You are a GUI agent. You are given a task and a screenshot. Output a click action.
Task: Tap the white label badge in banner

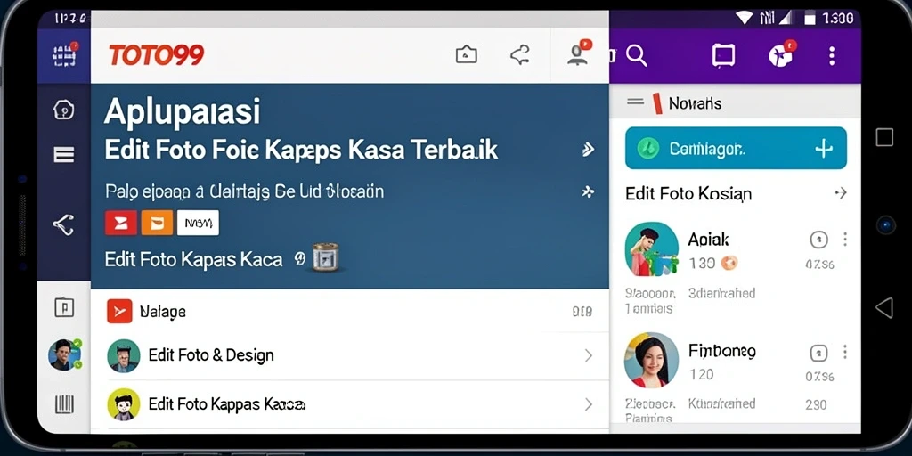point(198,223)
